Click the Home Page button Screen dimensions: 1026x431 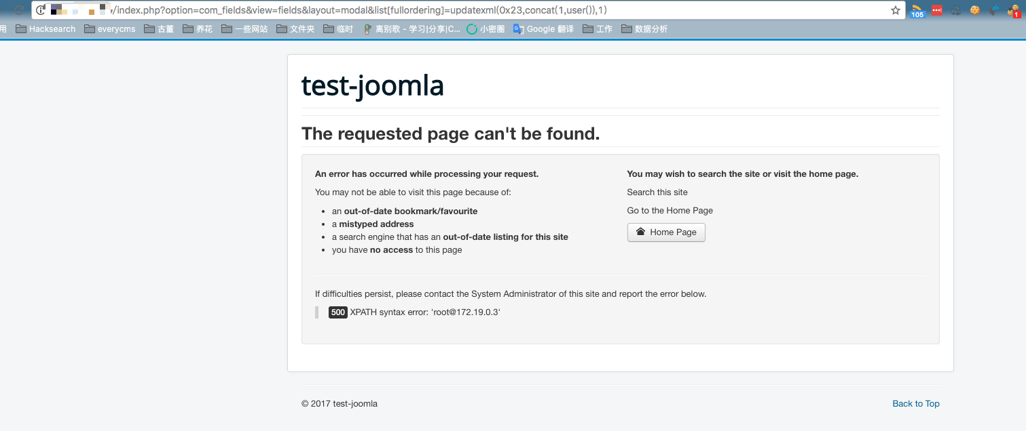tap(666, 232)
